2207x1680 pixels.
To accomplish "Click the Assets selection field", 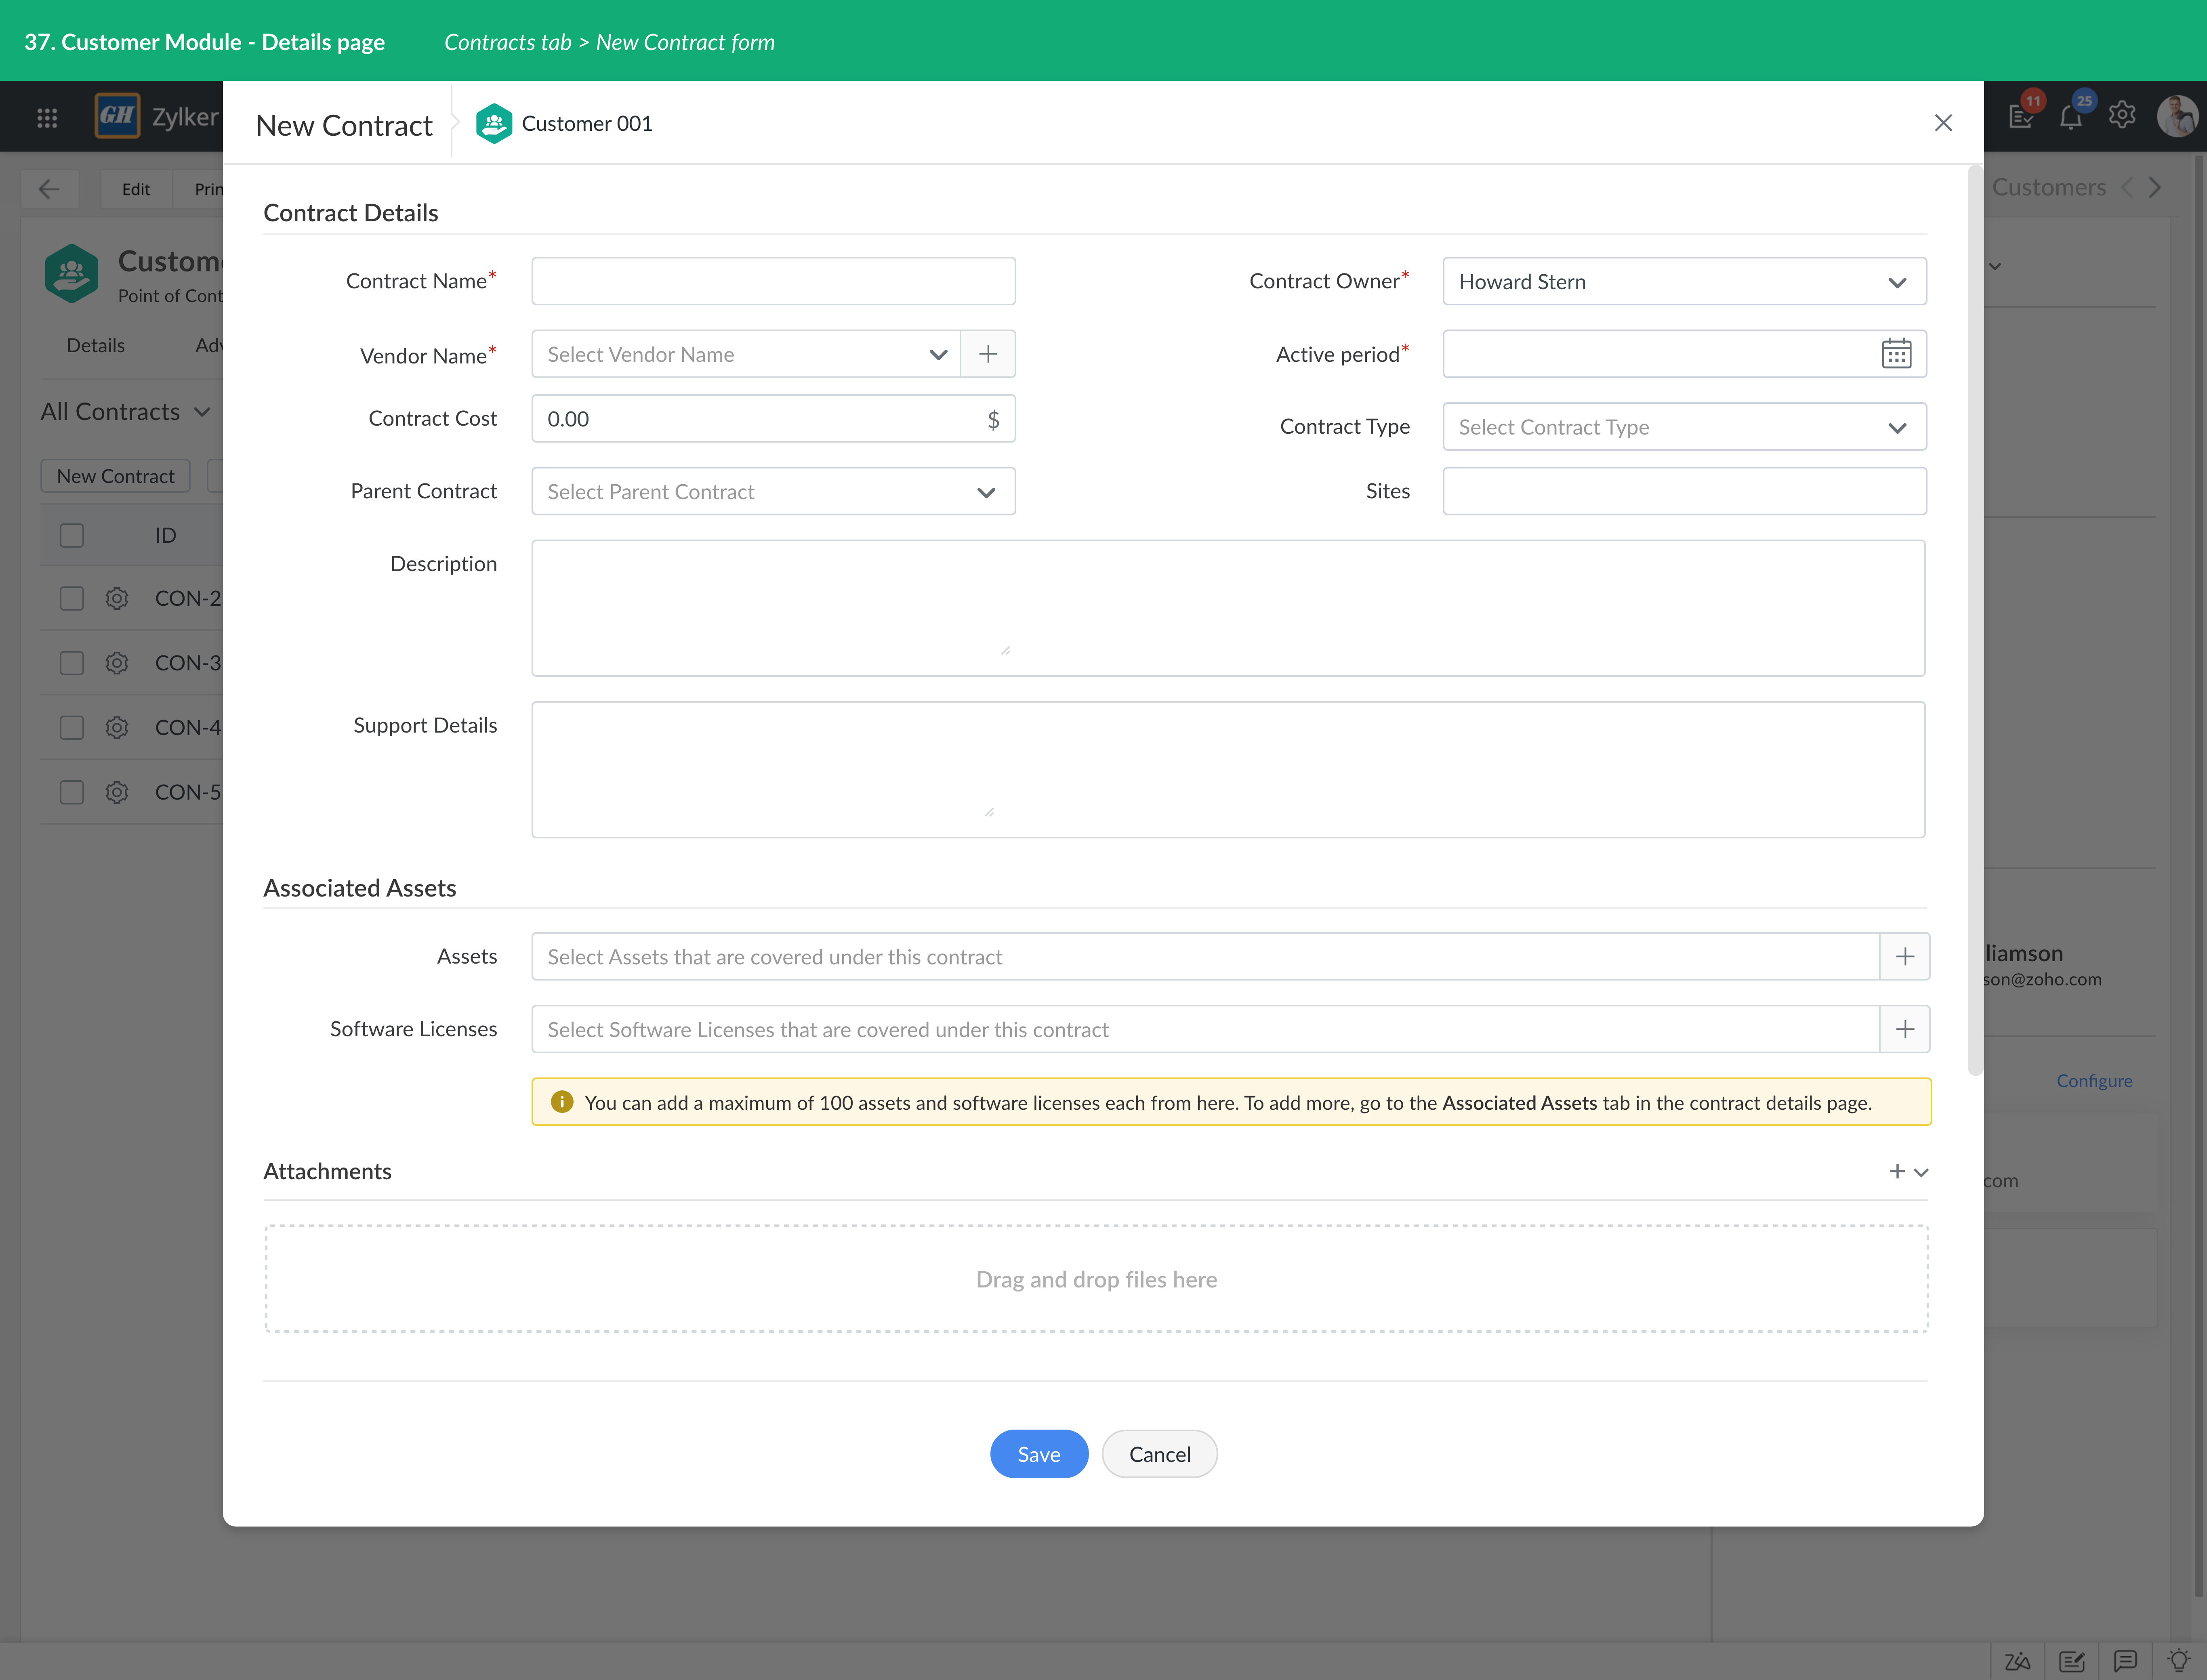I will click(1205, 957).
